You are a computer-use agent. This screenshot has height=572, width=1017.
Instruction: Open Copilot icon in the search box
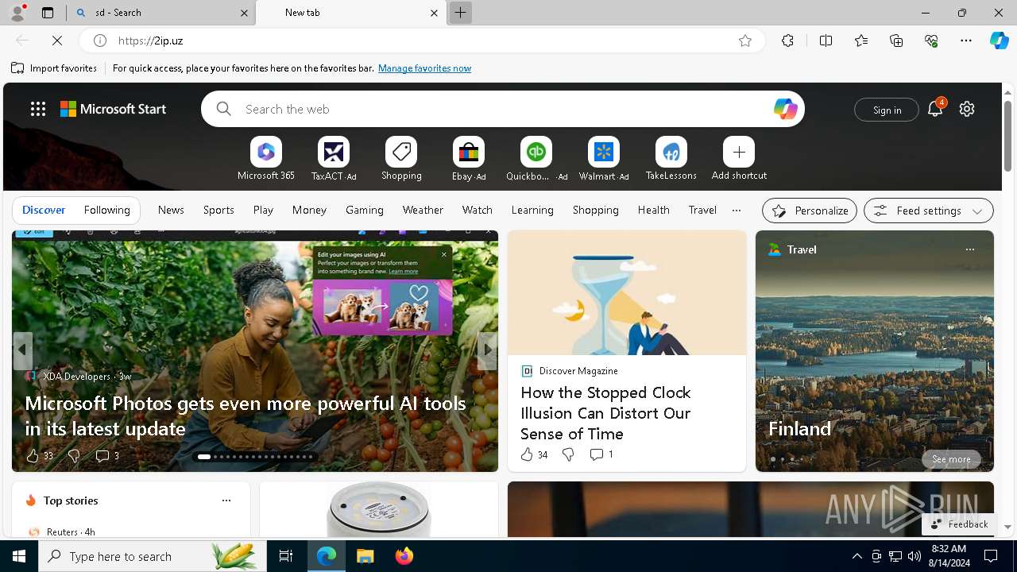point(785,109)
